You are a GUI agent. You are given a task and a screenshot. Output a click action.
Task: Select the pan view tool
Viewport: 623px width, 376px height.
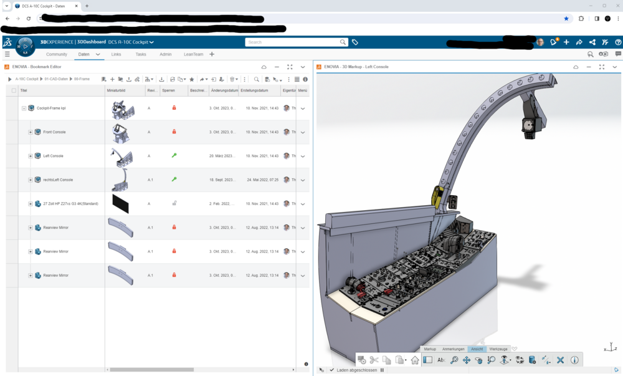(467, 360)
